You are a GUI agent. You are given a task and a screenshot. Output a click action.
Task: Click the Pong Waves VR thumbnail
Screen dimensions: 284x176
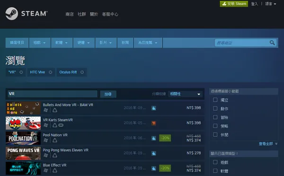(x=23, y=153)
